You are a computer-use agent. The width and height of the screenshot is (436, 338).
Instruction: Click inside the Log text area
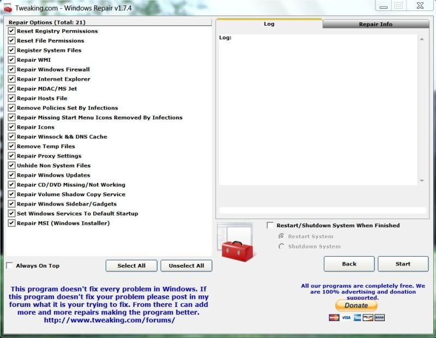tap(318, 110)
